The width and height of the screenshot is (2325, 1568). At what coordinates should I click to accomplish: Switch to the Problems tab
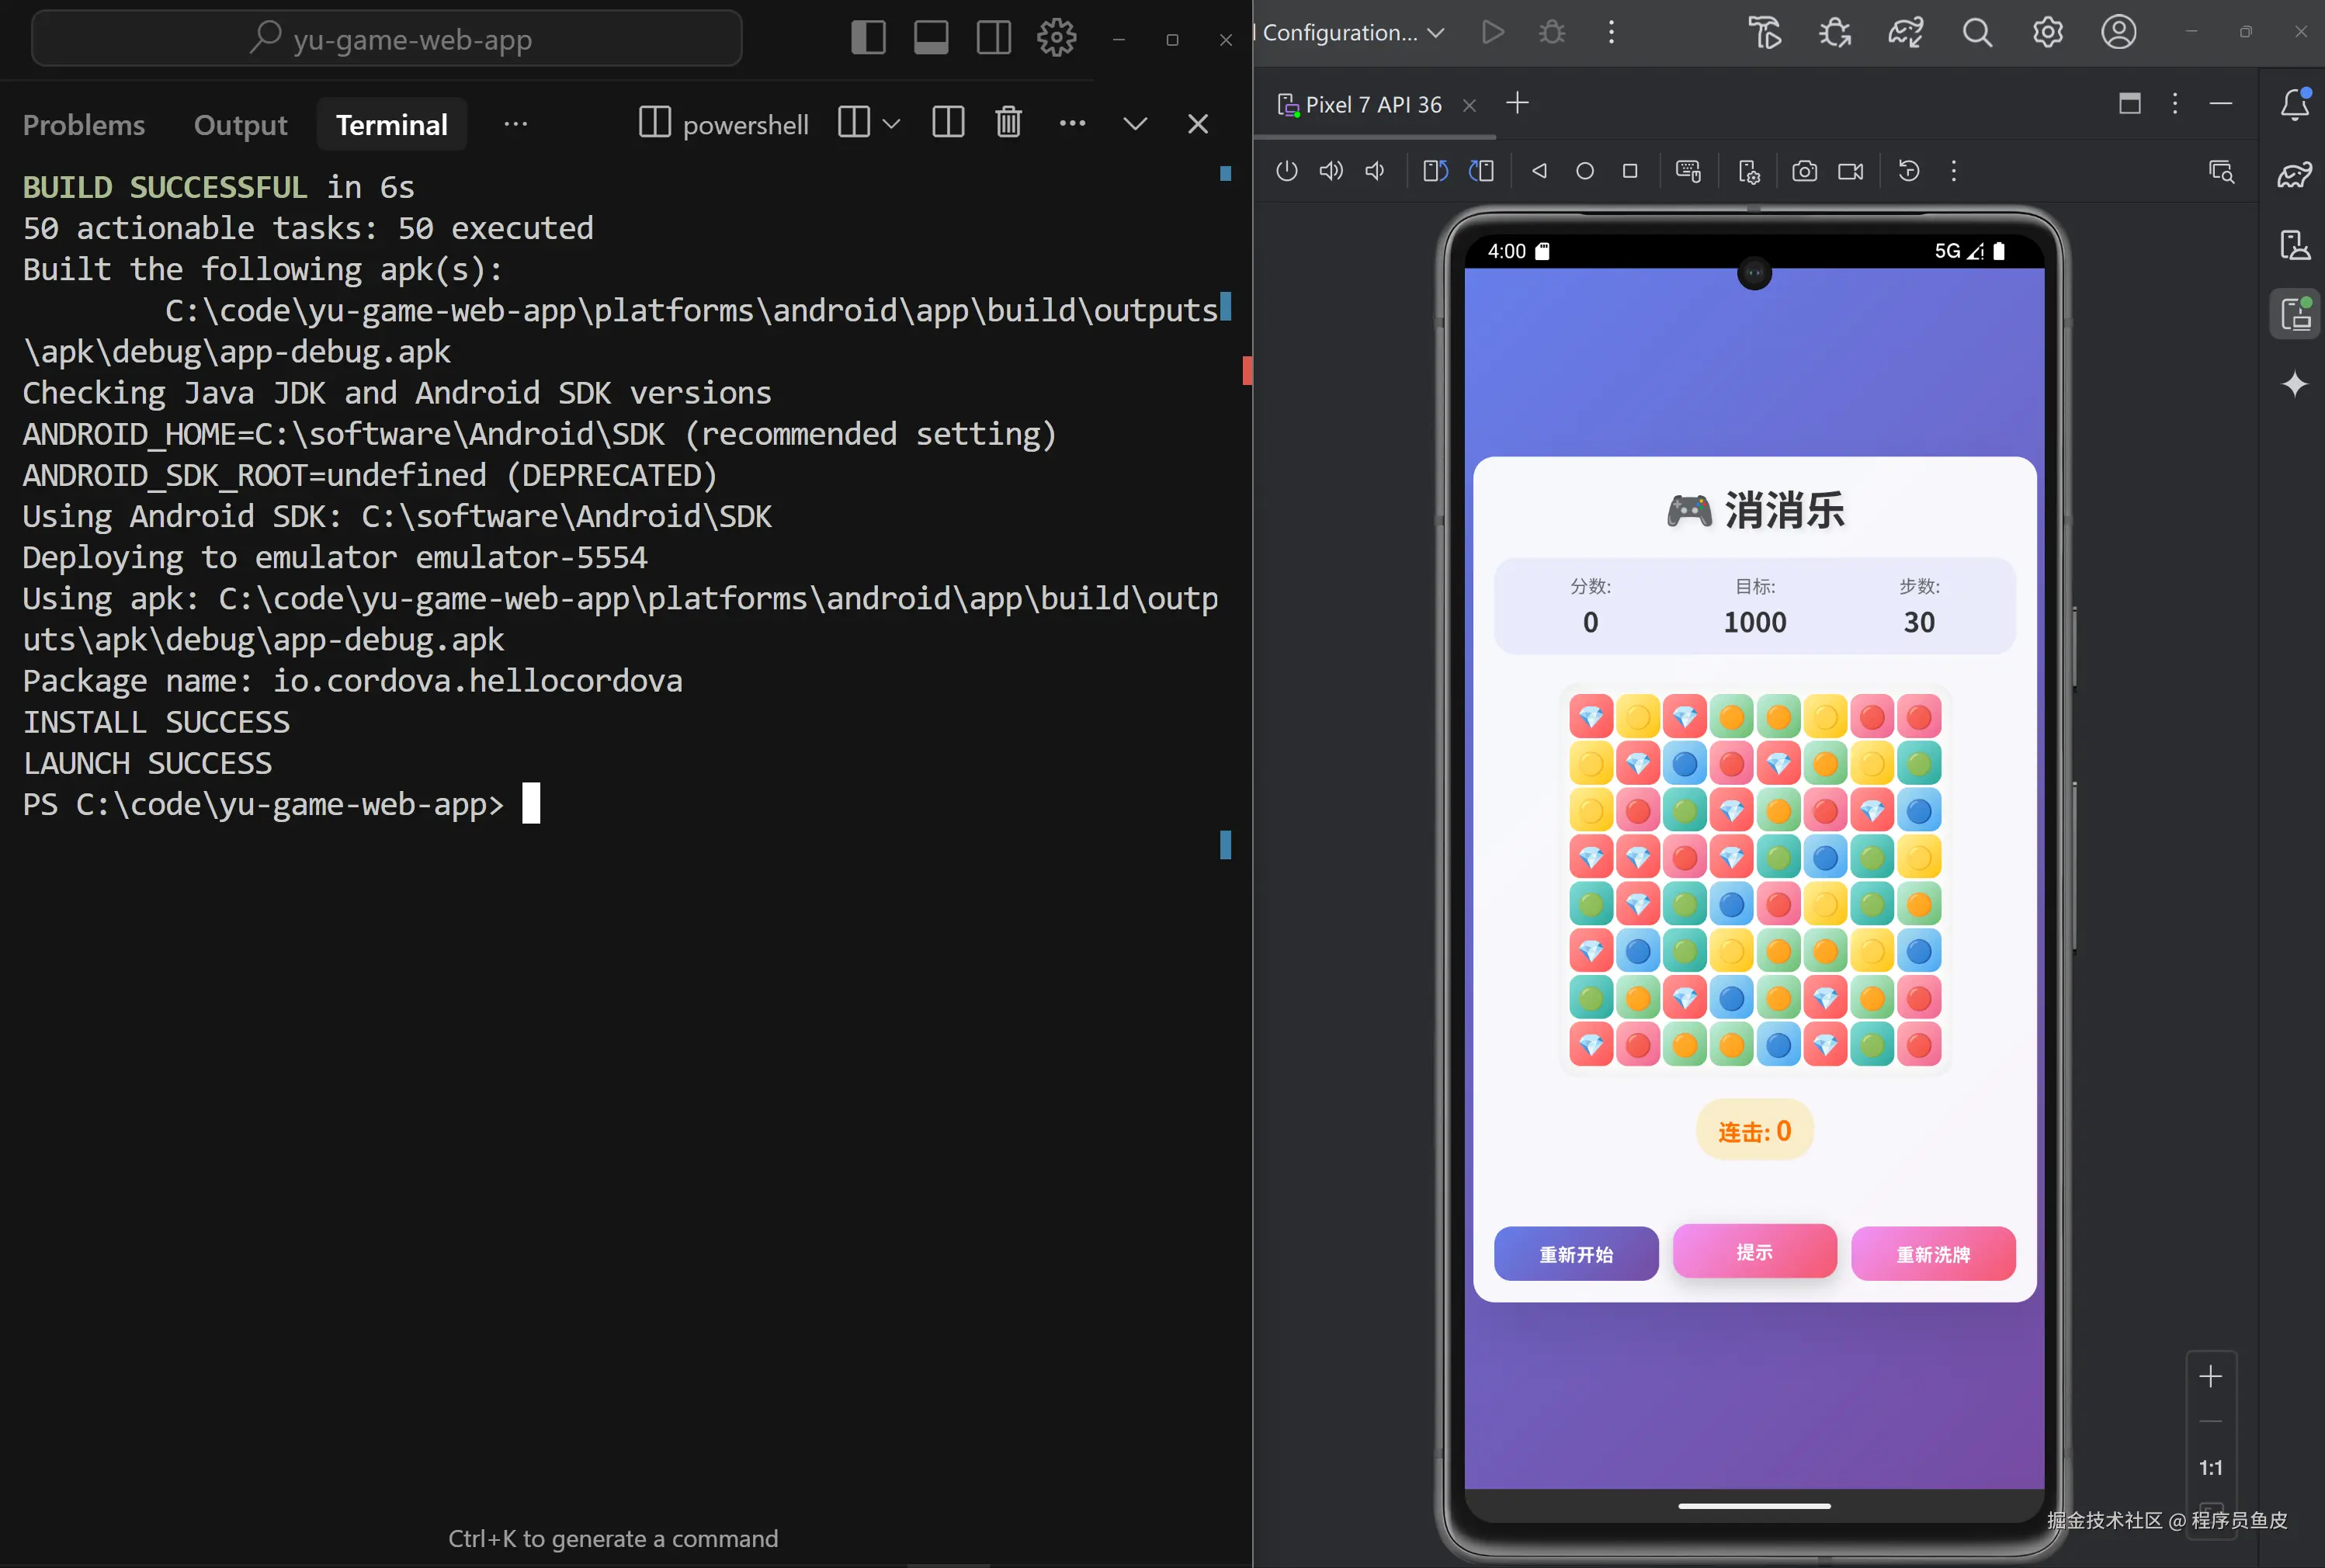click(x=84, y=125)
